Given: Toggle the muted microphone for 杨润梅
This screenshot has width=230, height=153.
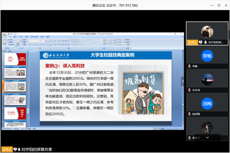Looking at the screenshot, I should (x=189, y=114).
